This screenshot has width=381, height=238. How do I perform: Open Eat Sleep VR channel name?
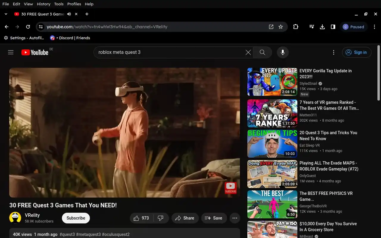pyautogui.click(x=310, y=145)
